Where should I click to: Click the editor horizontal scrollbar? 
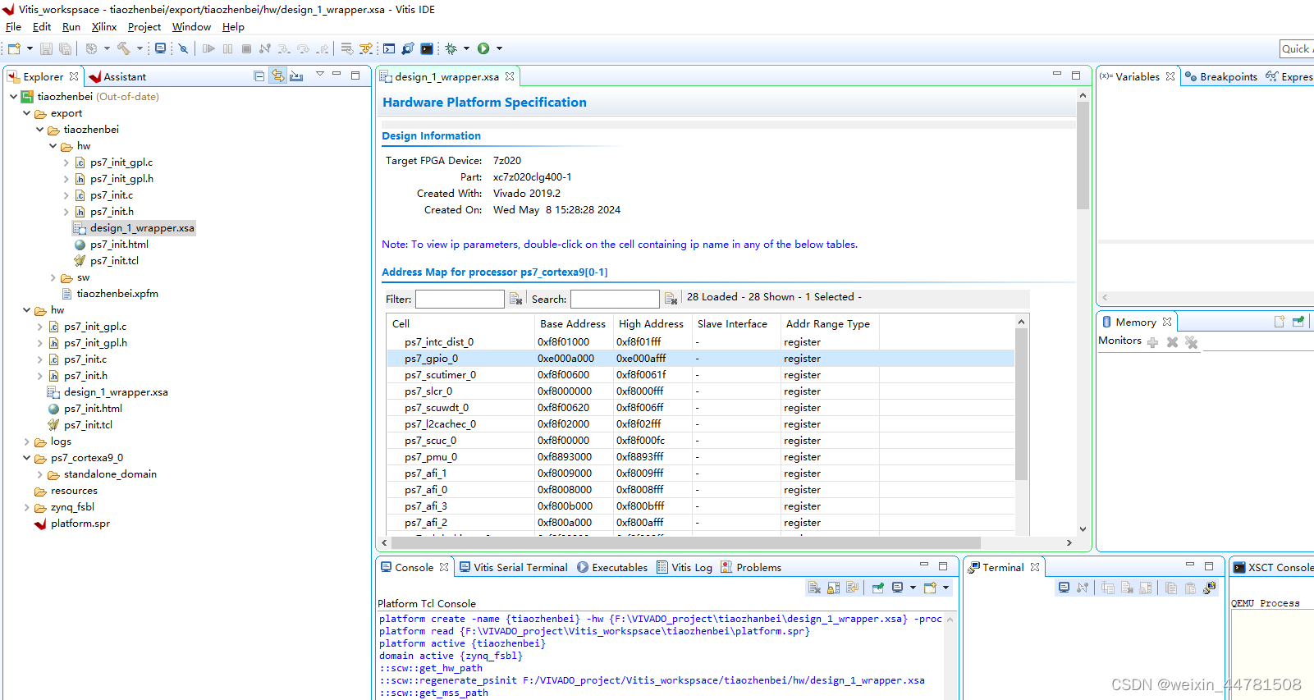(x=685, y=542)
